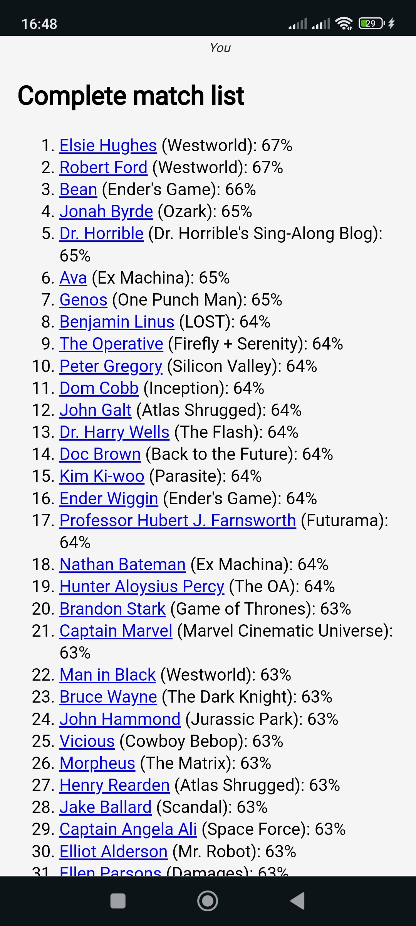The image size is (416, 926).
Task: Follow the Bean link from Ender's Game
Action: tap(79, 190)
